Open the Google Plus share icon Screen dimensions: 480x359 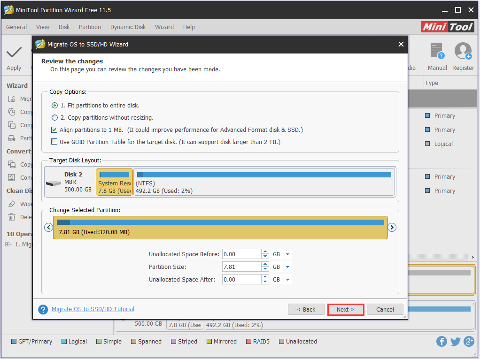[469, 341]
